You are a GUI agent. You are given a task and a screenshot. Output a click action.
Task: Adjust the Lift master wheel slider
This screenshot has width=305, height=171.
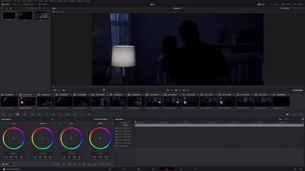coord(14,153)
